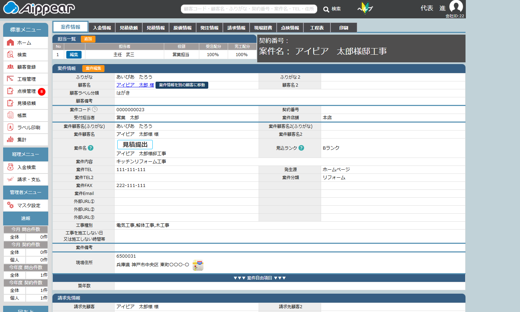The width and height of the screenshot is (520, 312).
Task: Click the 管理者メニュー sidebar header
Action: pyautogui.click(x=26, y=192)
